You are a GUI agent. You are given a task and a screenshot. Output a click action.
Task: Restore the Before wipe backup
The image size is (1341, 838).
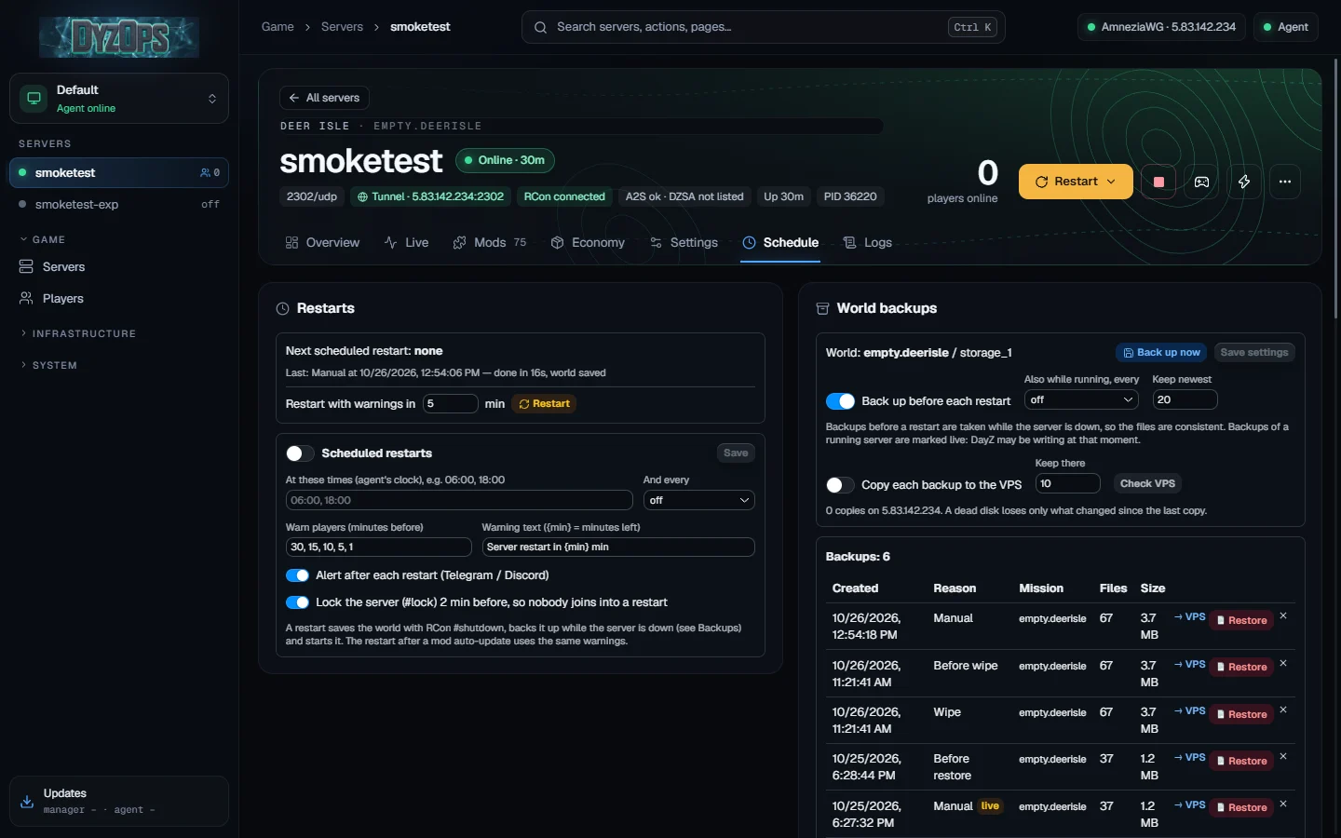click(x=1241, y=668)
